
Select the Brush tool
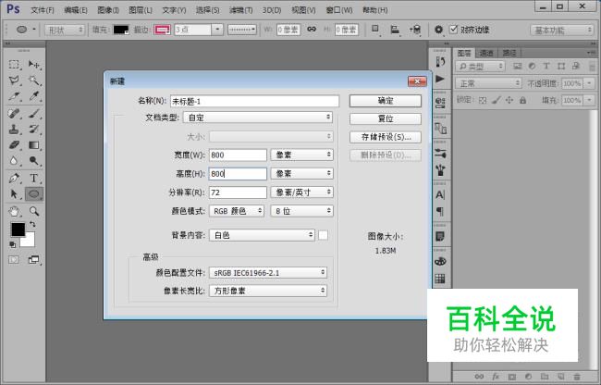click(34, 114)
